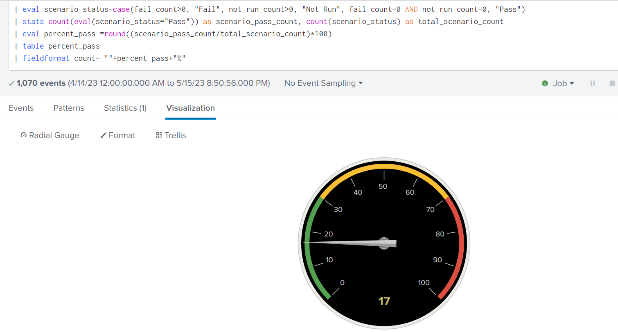Click the gauge value 17

pyautogui.click(x=384, y=301)
